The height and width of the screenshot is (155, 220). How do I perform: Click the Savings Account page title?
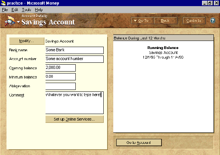[48, 22]
